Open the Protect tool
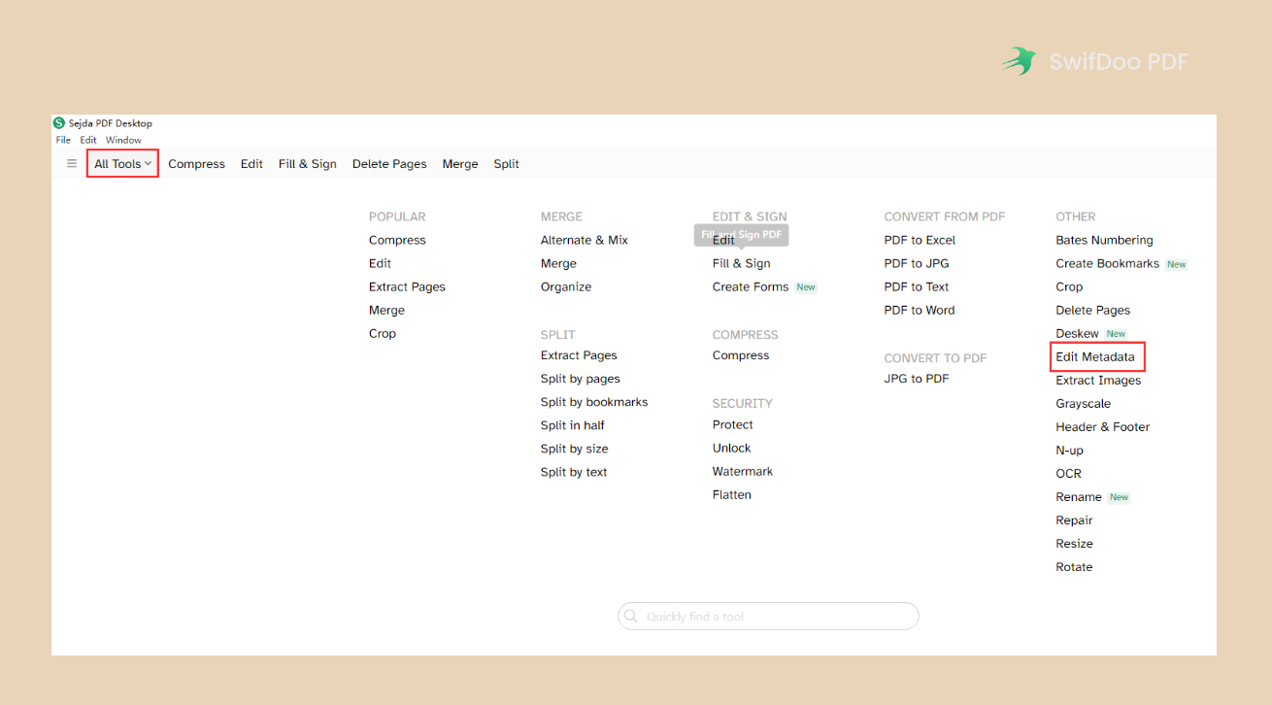 point(733,424)
